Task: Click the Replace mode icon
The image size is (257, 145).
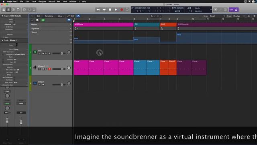Action: (x=216, y=10)
